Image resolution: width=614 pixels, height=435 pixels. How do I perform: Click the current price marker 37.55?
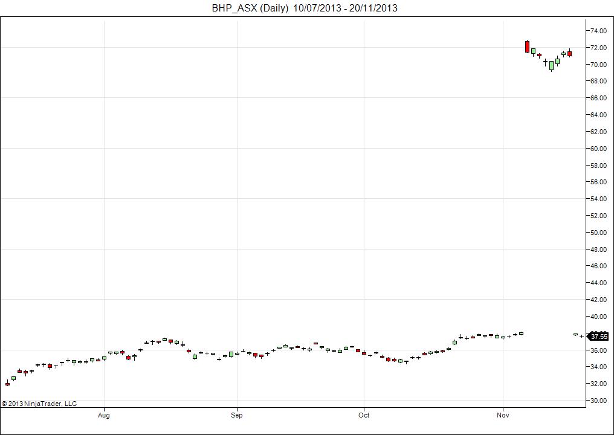[x=599, y=337]
